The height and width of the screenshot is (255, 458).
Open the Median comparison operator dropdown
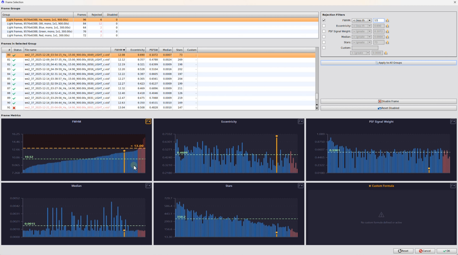point(362,37)
